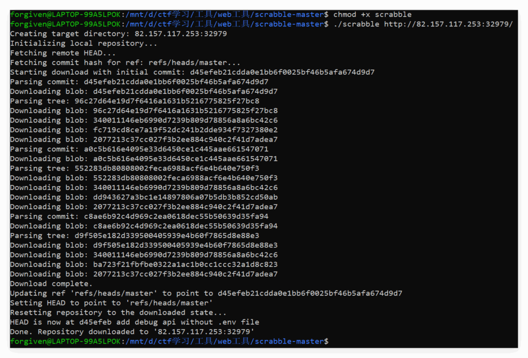528x358 pixels.
Task: Click the "Setting HEAD to point to" line
Action: pos(111,303)
